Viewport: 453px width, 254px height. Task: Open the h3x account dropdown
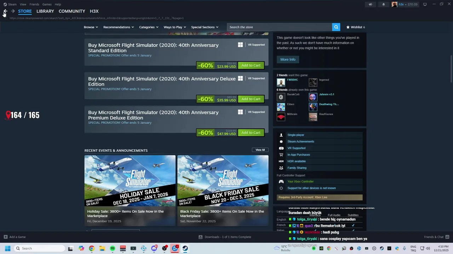pos(403,4)
